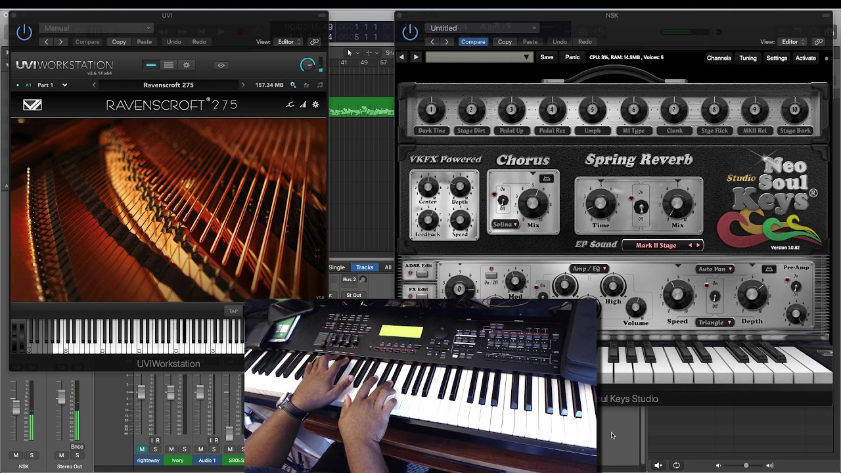Toggle the Spring Reverb On/Off switch

pos(641,208)
